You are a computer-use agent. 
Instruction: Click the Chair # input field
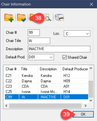click(x=34, y=33)
